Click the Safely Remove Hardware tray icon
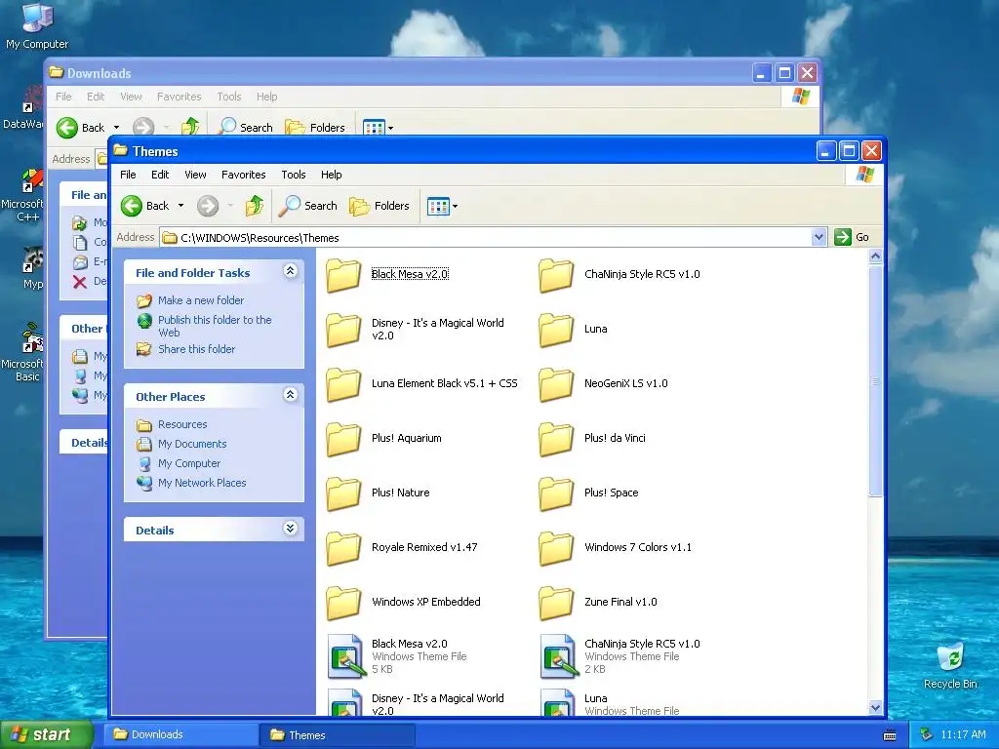Screen dimensions: 999x749 coord(927,735)
